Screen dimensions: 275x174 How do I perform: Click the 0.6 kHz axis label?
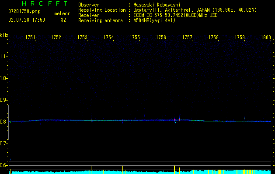[3, 165]
